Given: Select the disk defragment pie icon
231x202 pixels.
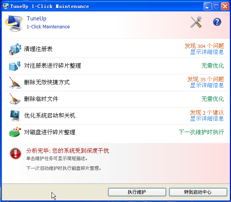Looking at the screenshot, I should coord(15,132).
